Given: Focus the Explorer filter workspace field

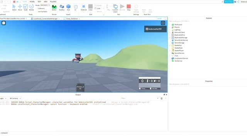Looking at the screenshot, I should coord(208,21).
